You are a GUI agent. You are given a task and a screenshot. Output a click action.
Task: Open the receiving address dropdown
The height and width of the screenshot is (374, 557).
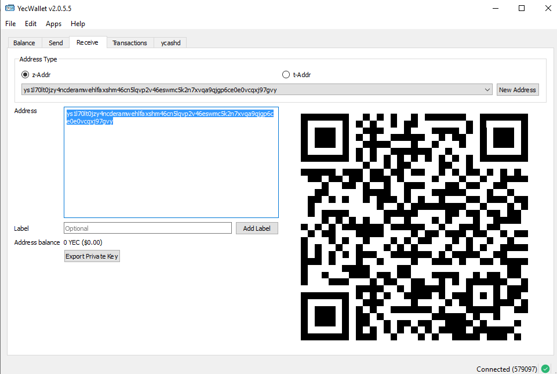[x=487, y=89]
